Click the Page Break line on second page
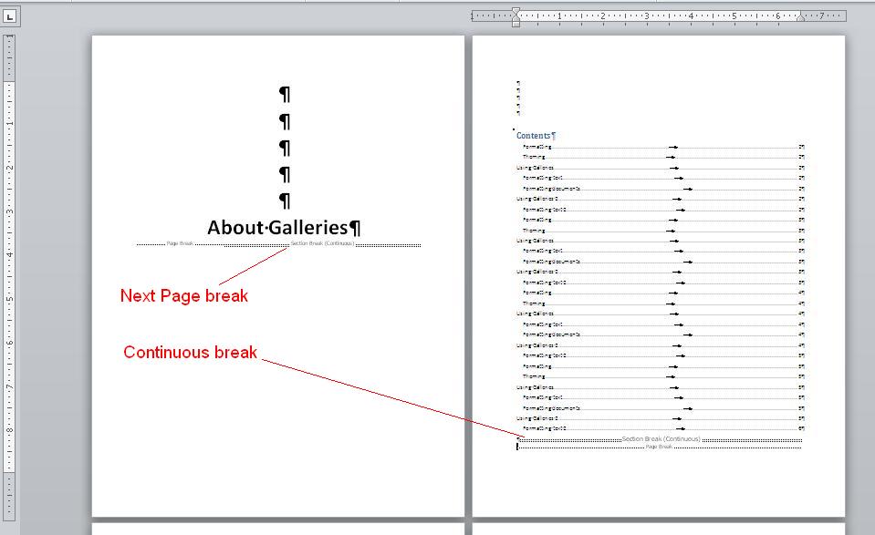The height and width of the screenshot is (535, 875). [659, 447]
